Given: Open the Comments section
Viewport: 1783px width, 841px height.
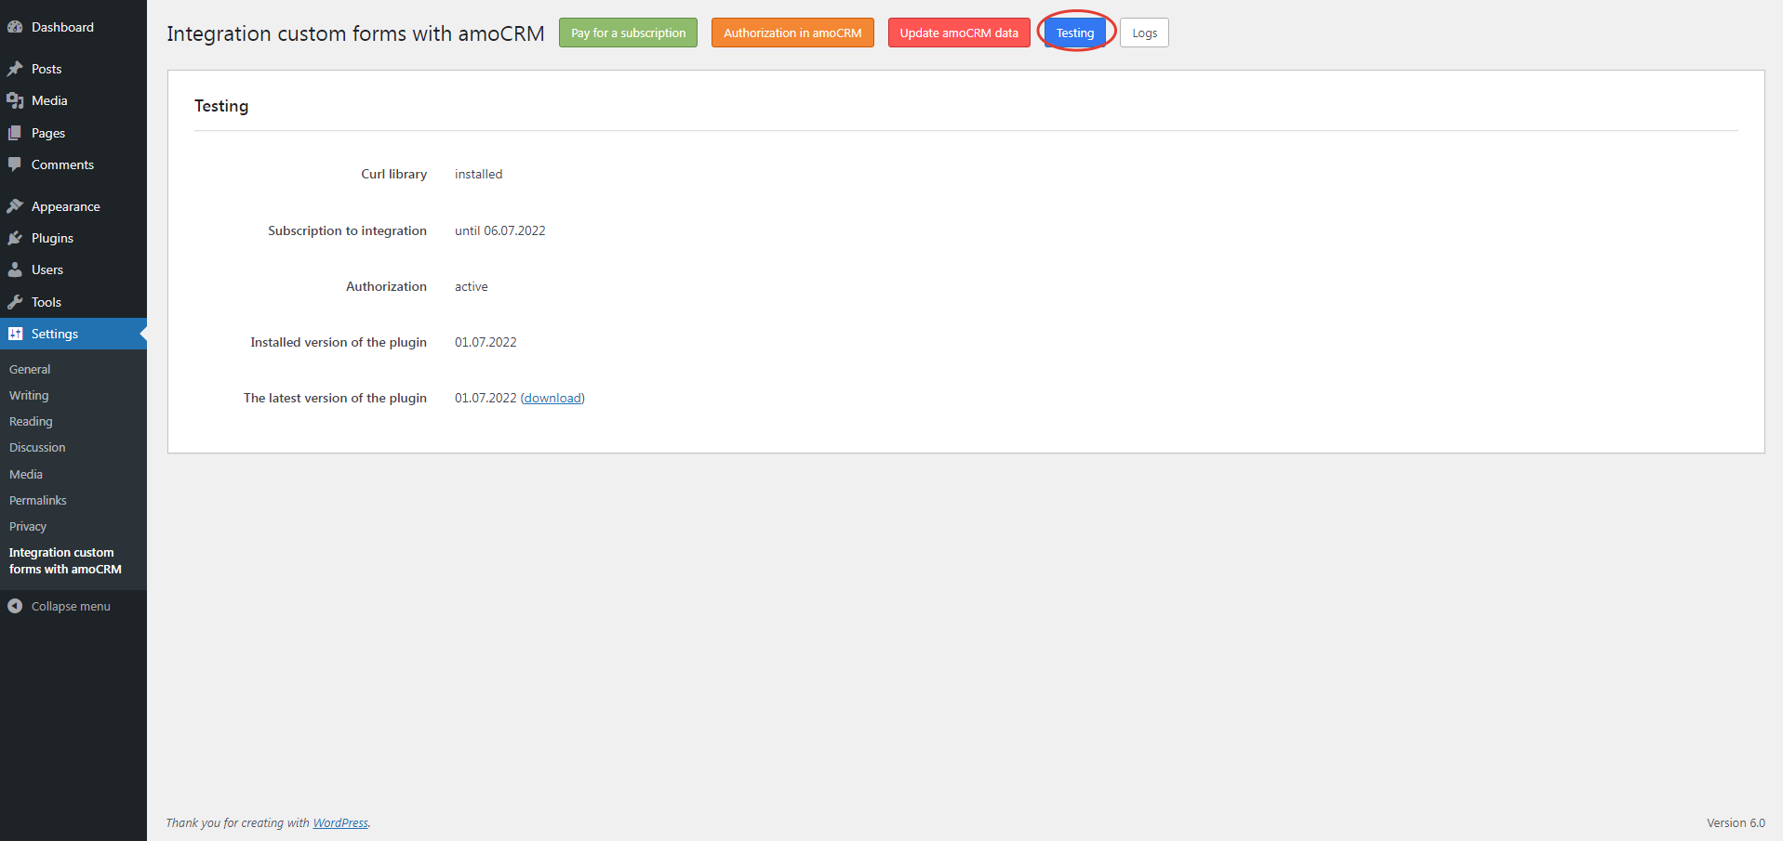Looking at the screenshot, I should click(x=73, y=164).
